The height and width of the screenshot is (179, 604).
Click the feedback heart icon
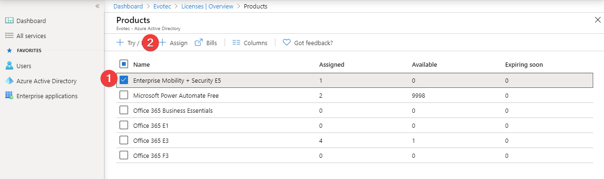tap(286, 43)
